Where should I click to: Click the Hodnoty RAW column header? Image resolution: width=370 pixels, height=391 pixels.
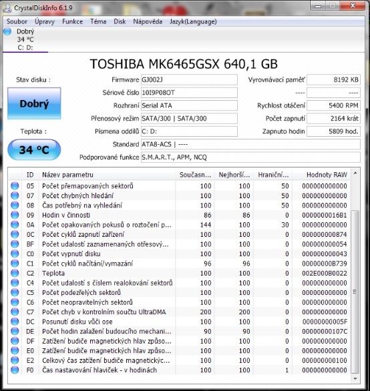tap(321, 175)
